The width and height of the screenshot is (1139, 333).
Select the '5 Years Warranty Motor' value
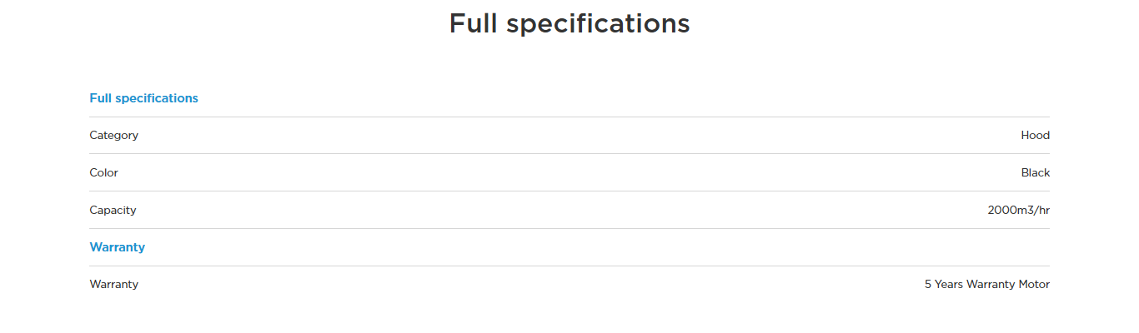[x=987, y=284]
